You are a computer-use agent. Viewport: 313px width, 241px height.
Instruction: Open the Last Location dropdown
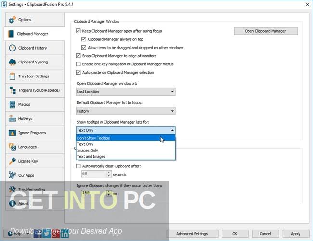126,92
